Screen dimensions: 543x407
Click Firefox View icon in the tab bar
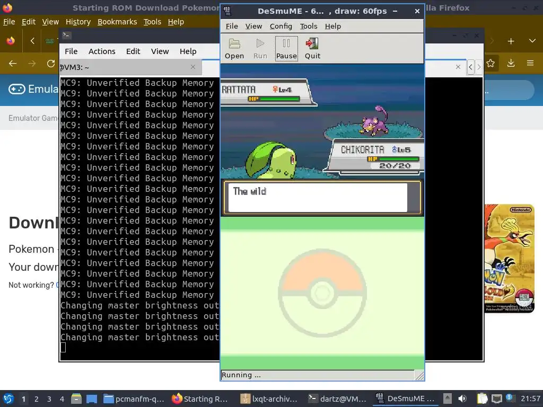click(11, 41)
